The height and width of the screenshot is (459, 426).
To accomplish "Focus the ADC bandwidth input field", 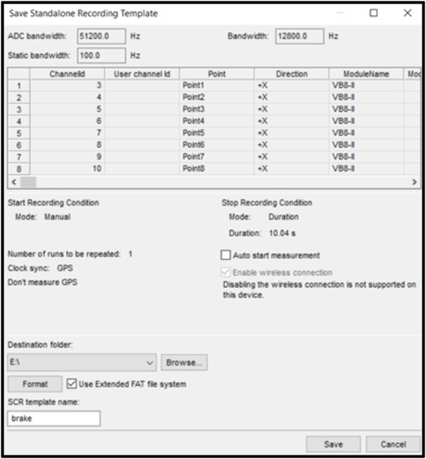I will (x=102, y=36).
